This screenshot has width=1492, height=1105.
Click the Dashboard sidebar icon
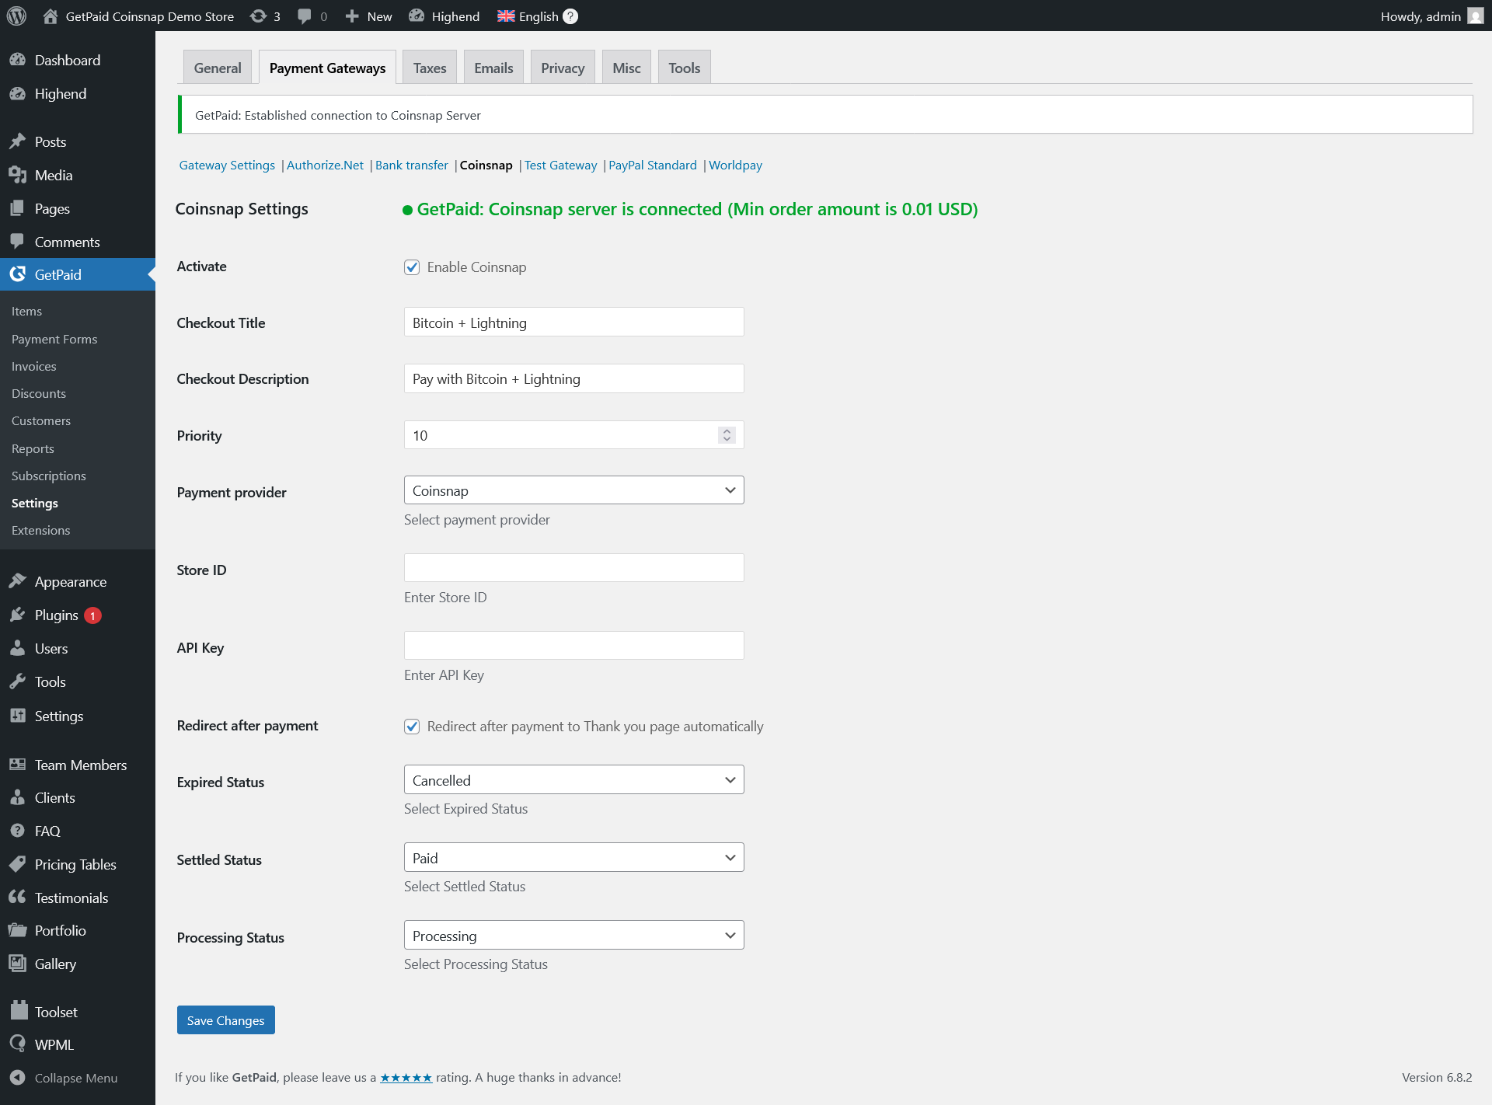(17, 60)
